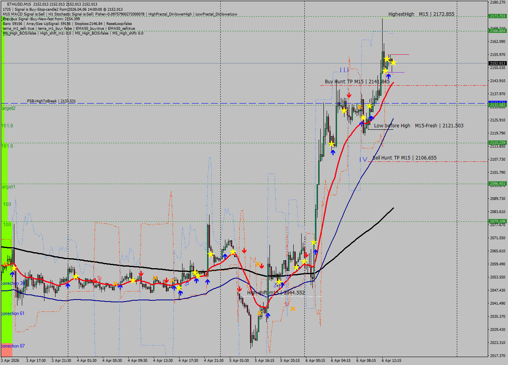The height and width of the screenshot is (365, 508).
Task: Click the ETHUSD,M15 chart title text
Action: tap(19, 4)
